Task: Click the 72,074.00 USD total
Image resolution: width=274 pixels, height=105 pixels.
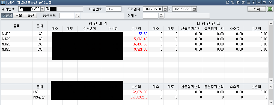Action: click(x=140, y=92)
